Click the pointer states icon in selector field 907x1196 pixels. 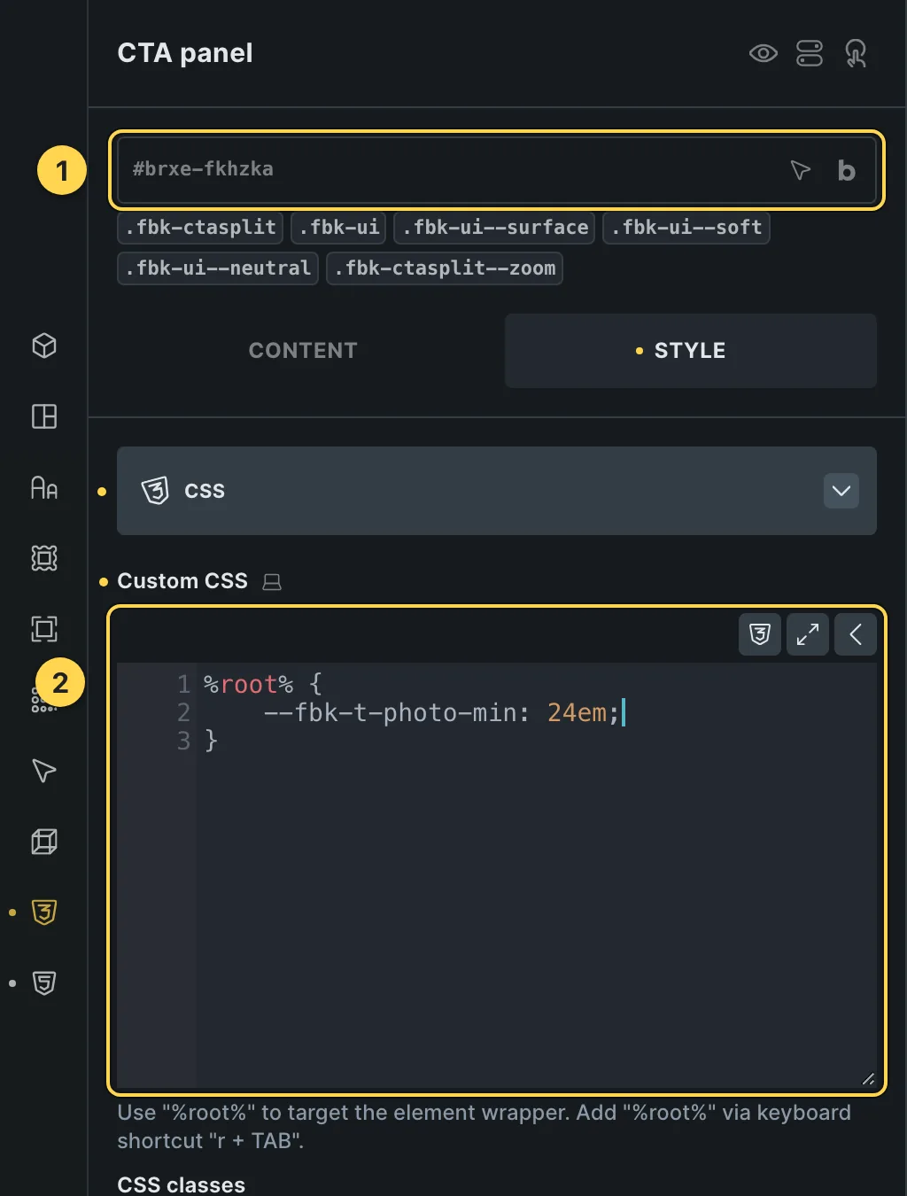click(x=800, y=170)
